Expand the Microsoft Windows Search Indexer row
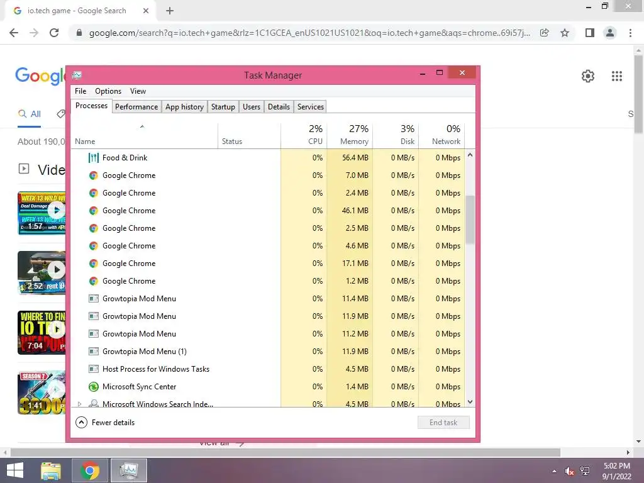 click(80, 404)
